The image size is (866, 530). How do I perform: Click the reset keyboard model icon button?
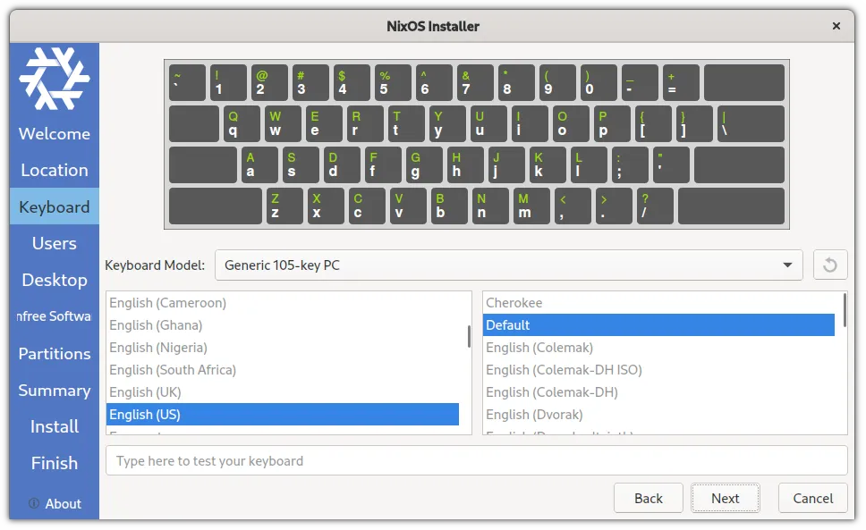[829, 265]
